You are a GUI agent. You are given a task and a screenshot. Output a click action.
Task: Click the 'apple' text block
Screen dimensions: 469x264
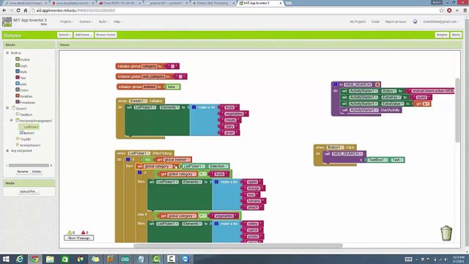(252, 182)
